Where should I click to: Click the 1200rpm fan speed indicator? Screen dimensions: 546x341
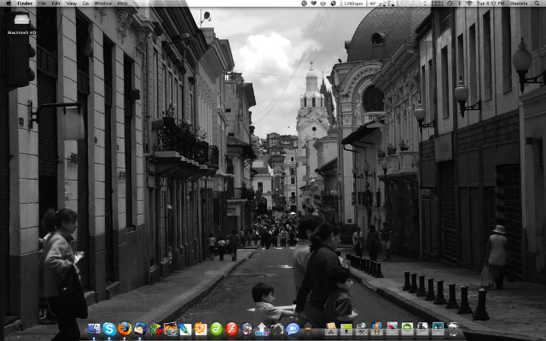click(352, 3)
